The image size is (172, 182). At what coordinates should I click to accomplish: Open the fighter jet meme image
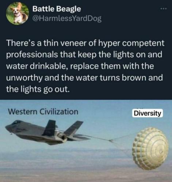(86, 141)
